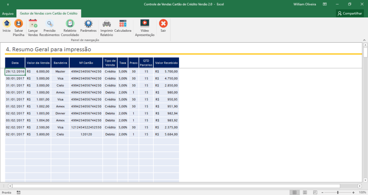
Task: Open Relatório Consolidado clipboard icon
Action: coord(70,24)
